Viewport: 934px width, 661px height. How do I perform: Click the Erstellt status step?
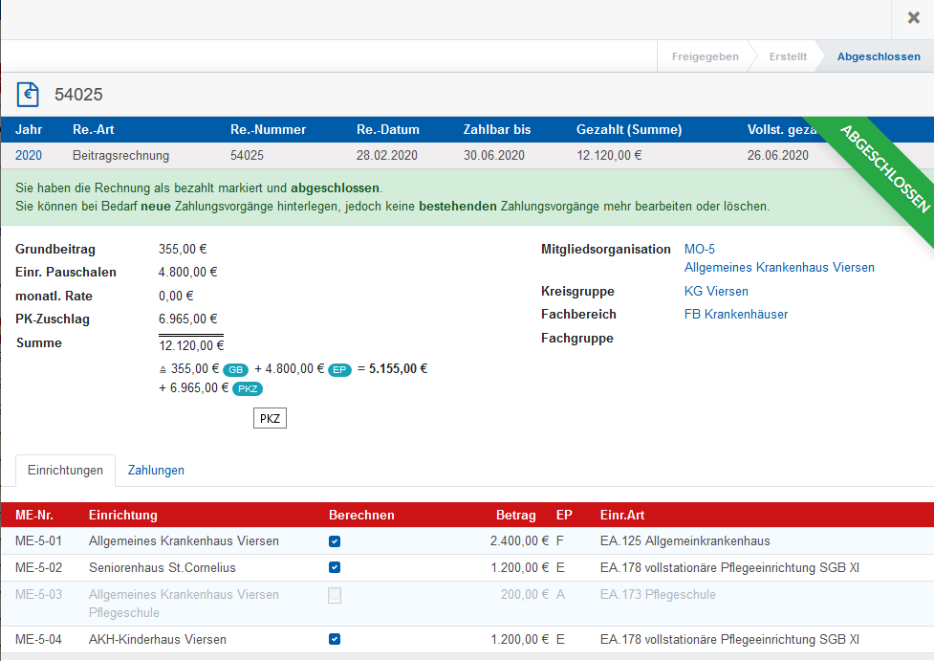[788, 56]
